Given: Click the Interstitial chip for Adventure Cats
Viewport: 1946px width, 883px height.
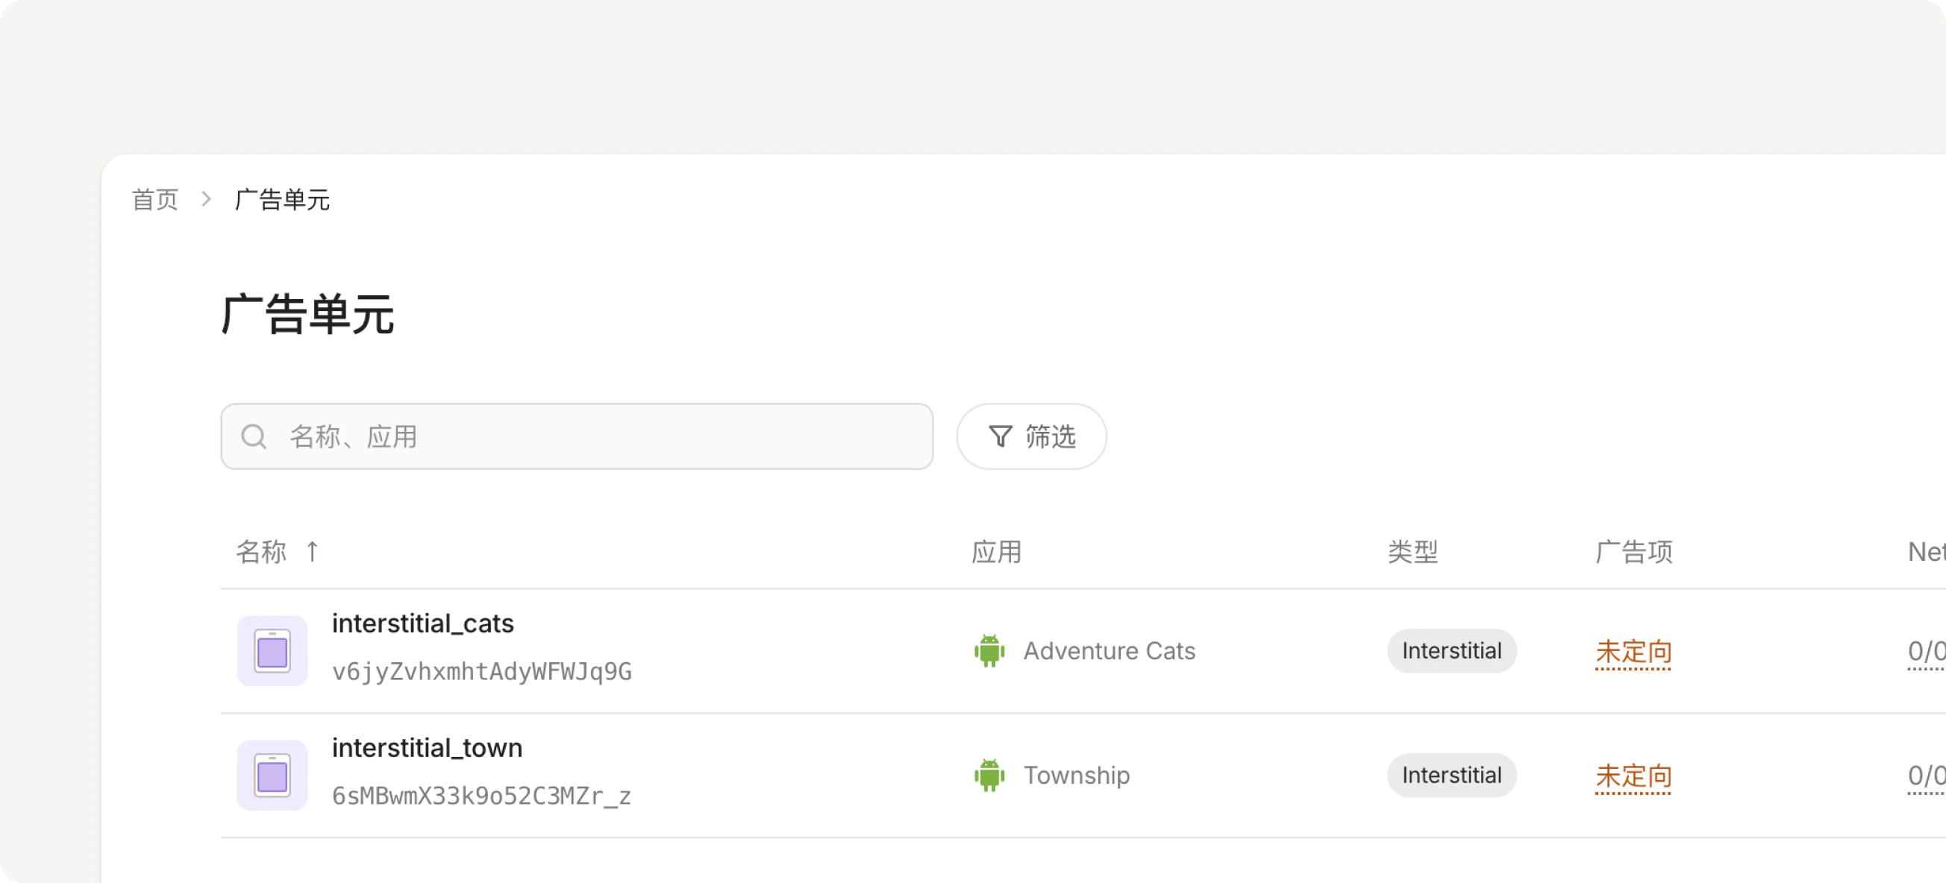Looking at the screenshot, I should pos(1451,650).
